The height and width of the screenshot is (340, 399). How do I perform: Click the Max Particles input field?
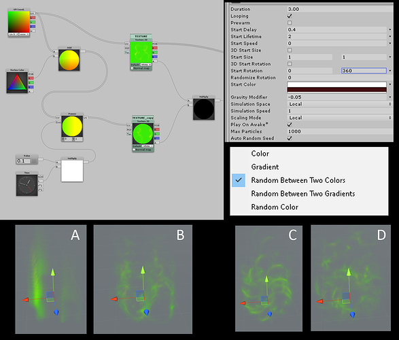340,131
